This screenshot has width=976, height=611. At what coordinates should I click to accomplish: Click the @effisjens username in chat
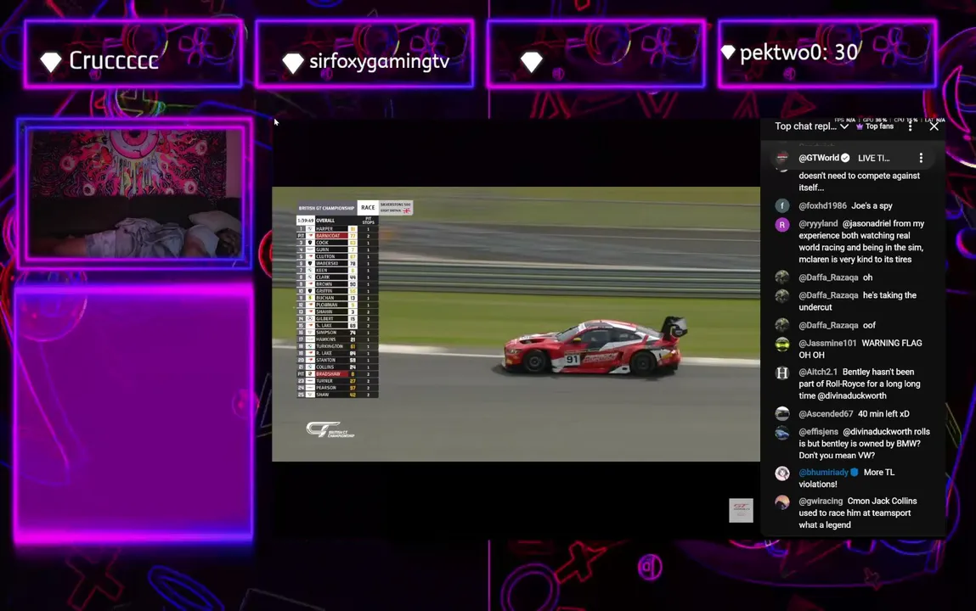(x=819, y=431)
